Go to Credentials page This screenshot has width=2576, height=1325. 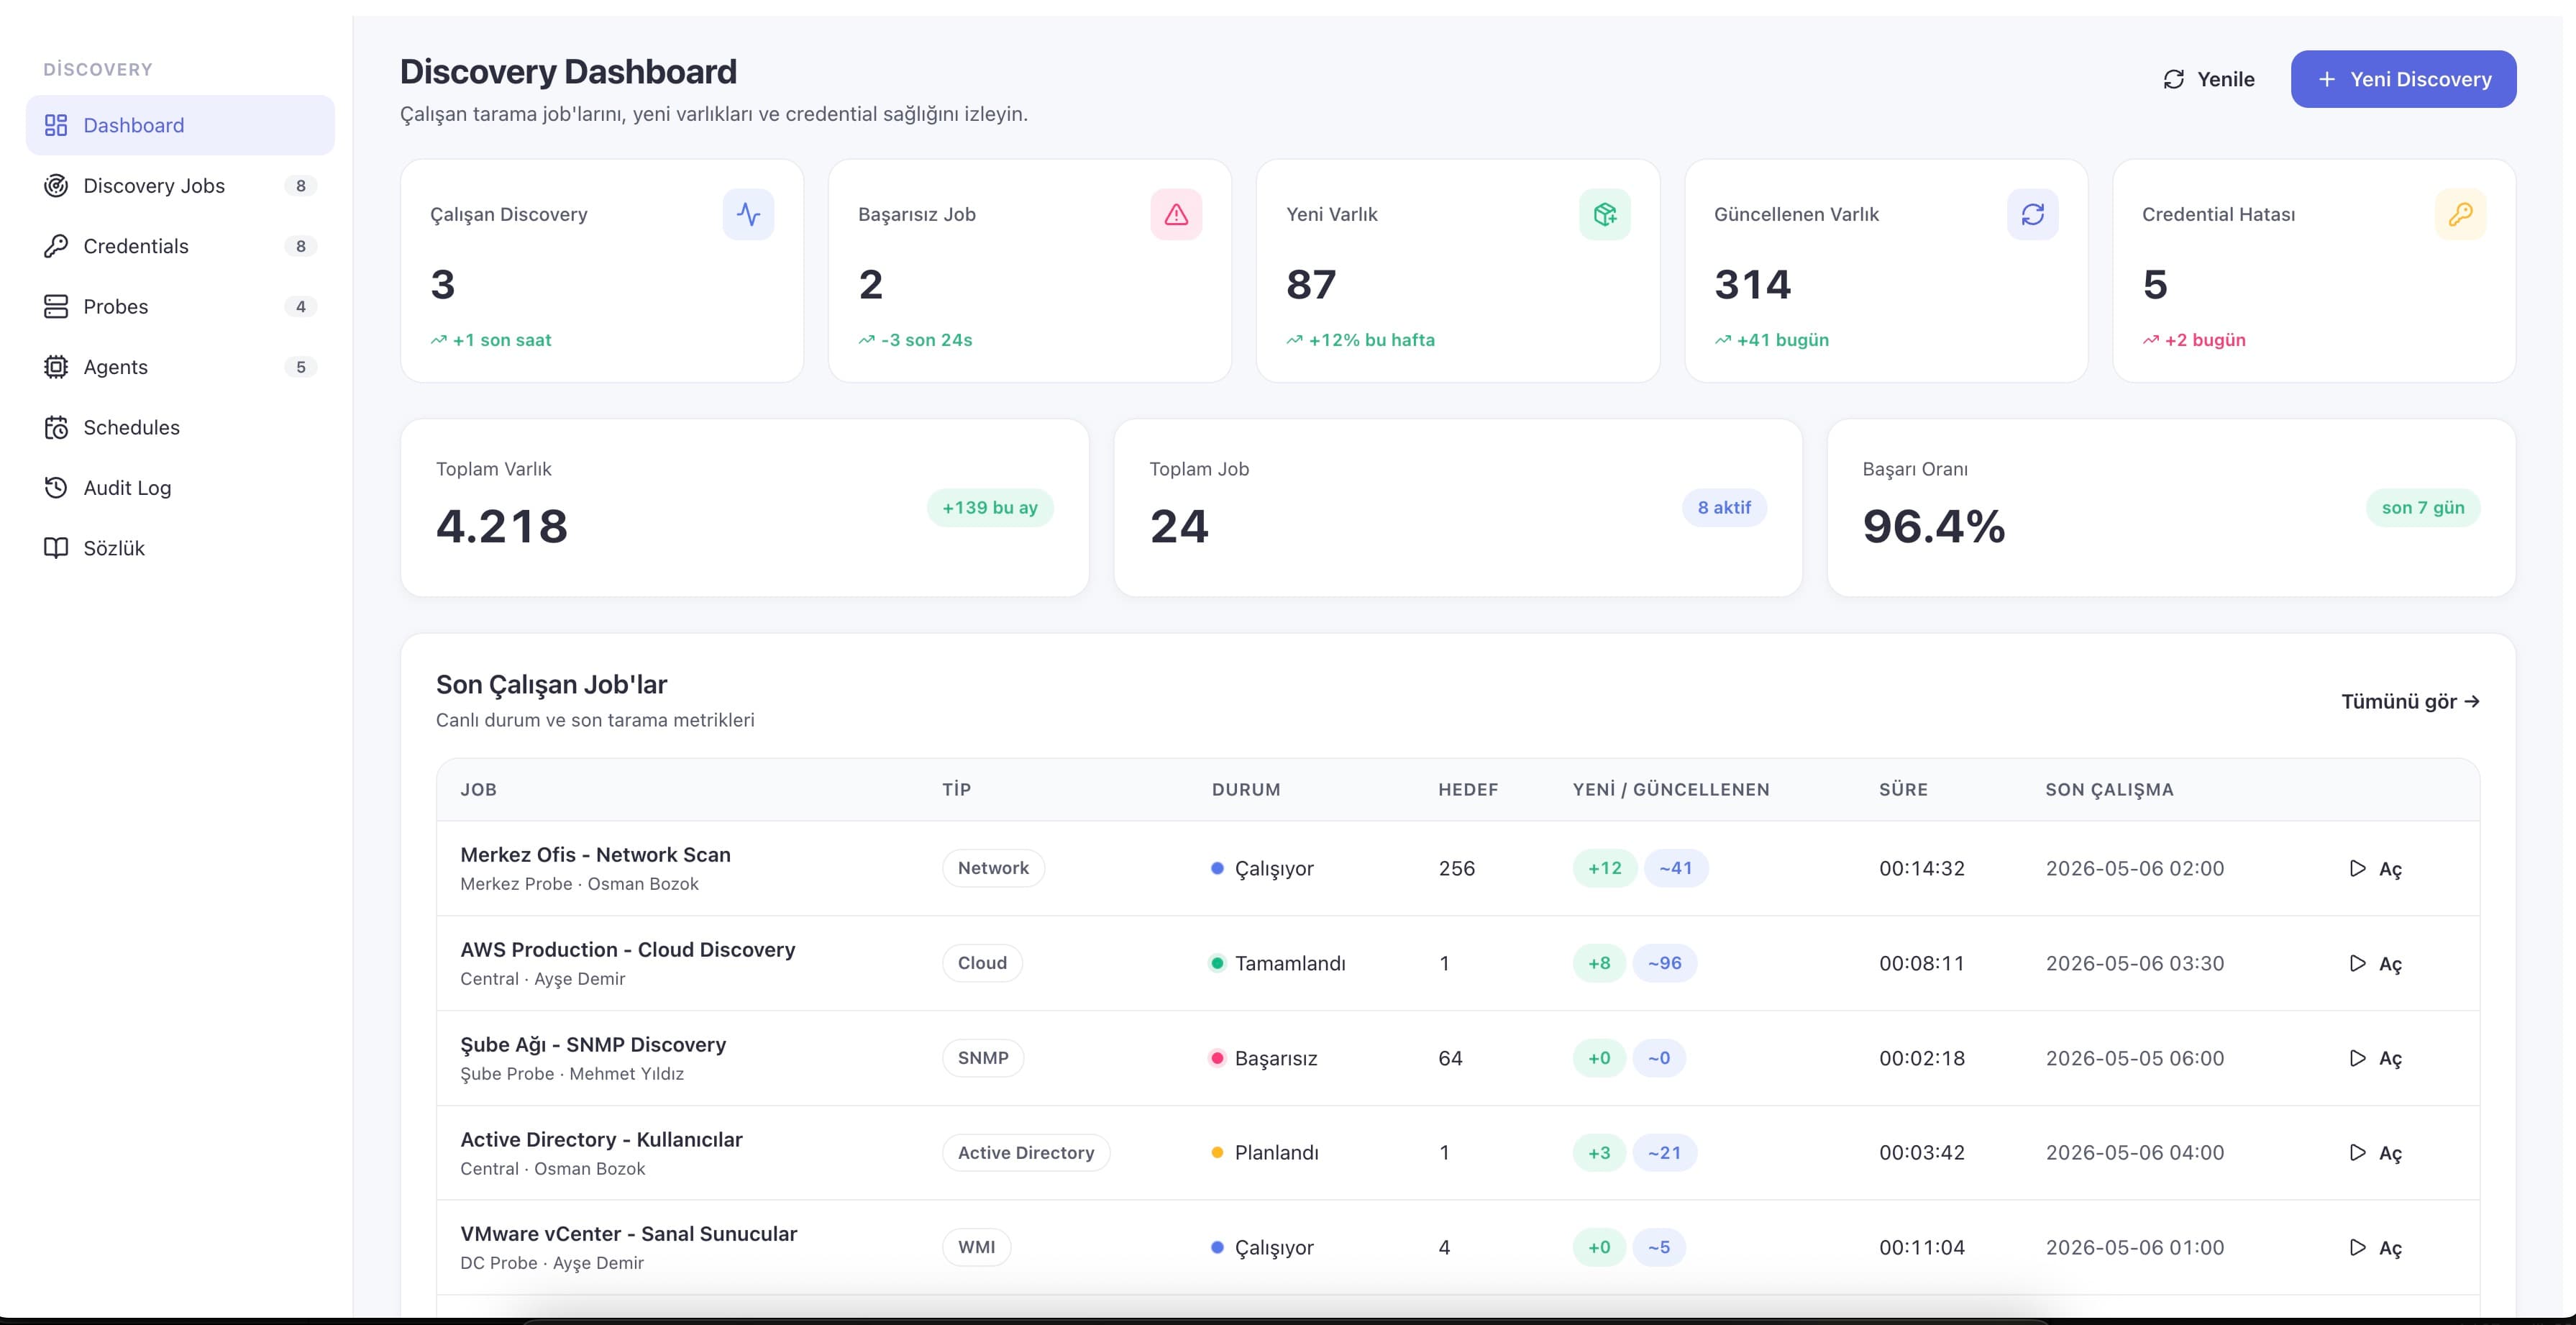[x=180, y=246]
